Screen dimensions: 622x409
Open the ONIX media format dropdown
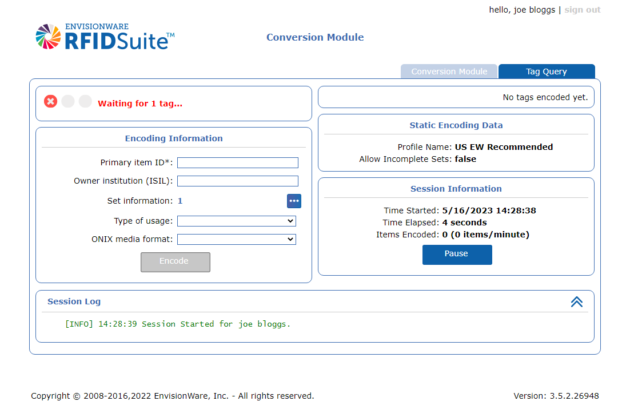click(x=237, y=239)
